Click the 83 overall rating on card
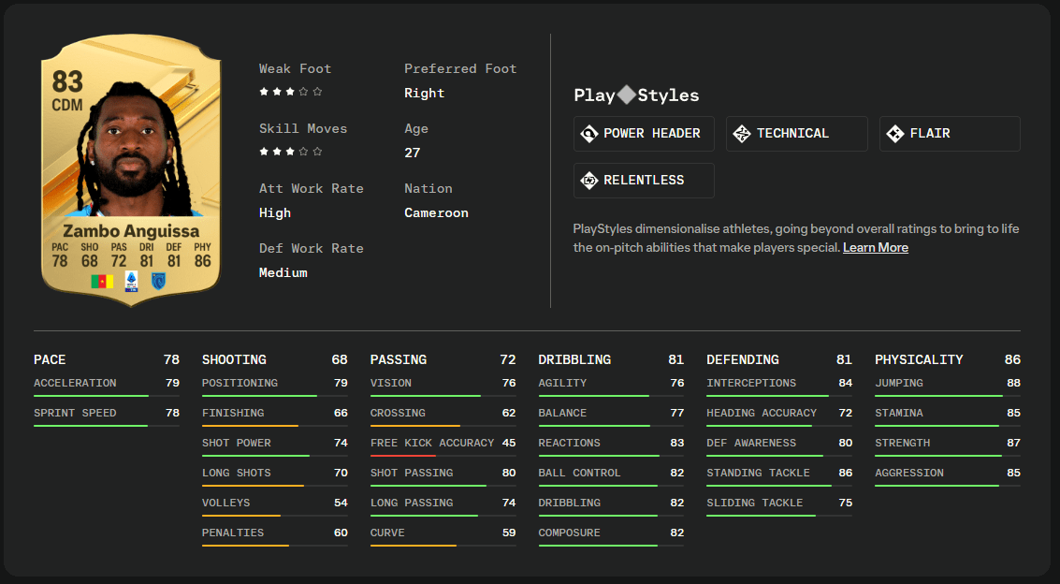Screen dimensions: 1060x584 point(67,82)
